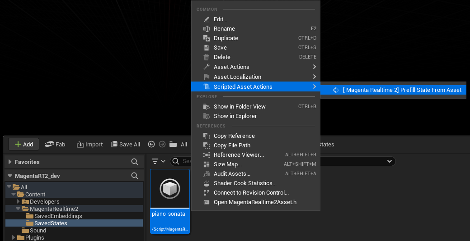
Task: Click the Shader Cook Statistics icon
Action: pyautogui.click(x=206, y=183)
